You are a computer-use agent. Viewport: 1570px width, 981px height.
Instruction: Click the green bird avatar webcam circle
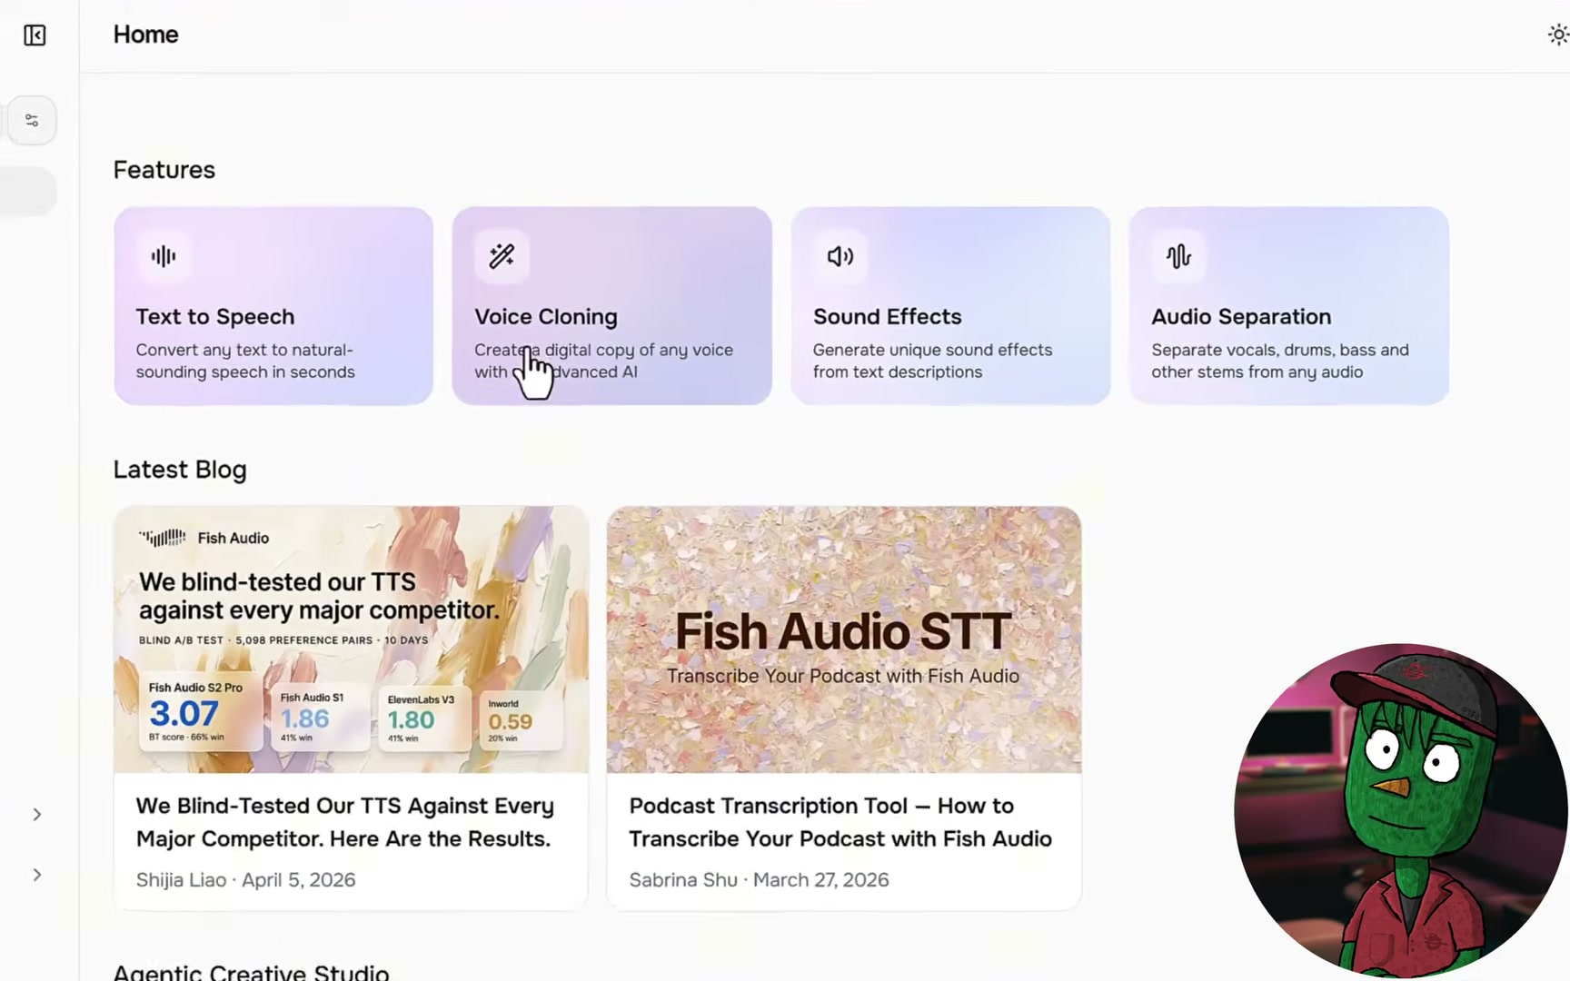pyautogui.click(x=1401, y=811)
